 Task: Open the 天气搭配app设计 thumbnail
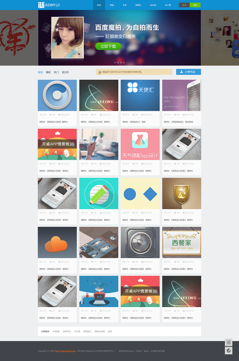click(x=140, y=144)
